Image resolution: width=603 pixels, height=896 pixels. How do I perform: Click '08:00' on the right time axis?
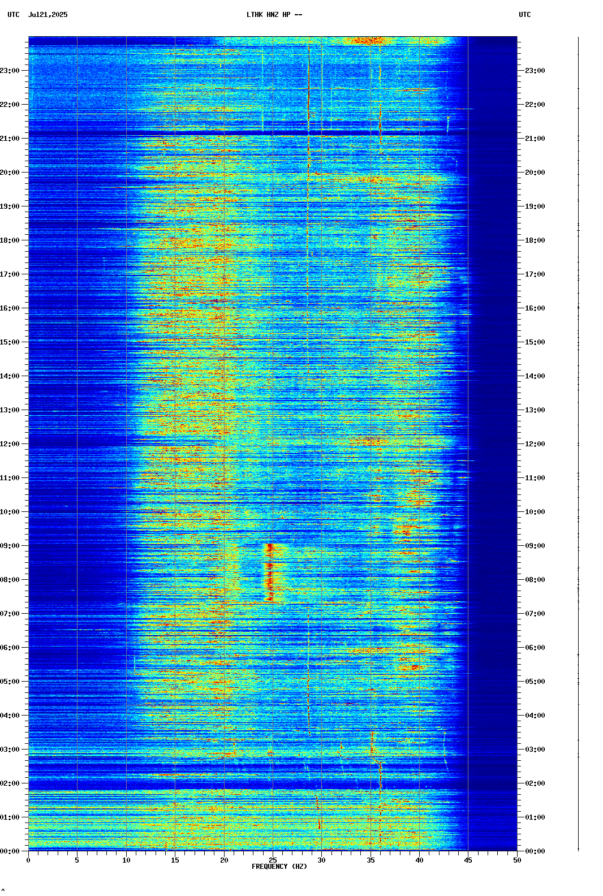click(535, 580)
